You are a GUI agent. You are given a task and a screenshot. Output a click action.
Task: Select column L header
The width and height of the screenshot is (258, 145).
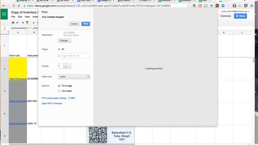click(x=242, y=33)
